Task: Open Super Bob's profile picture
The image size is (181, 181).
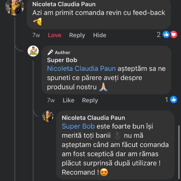Action: (33, 51)
